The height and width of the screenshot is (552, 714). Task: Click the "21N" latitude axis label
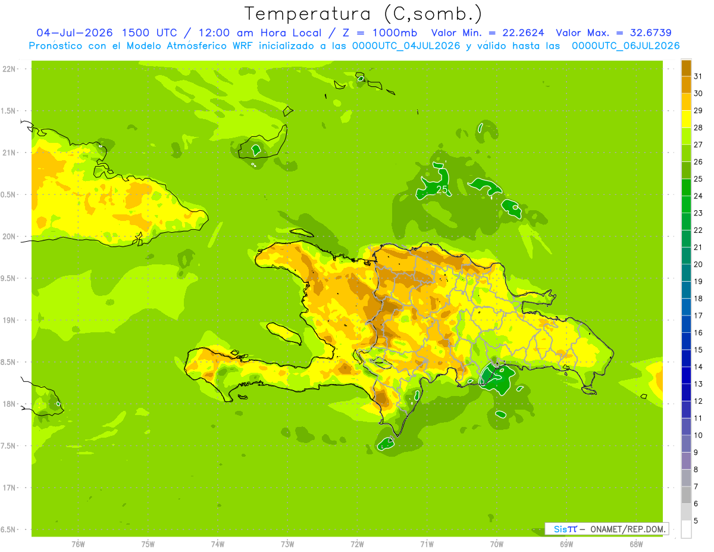point(10,152)
